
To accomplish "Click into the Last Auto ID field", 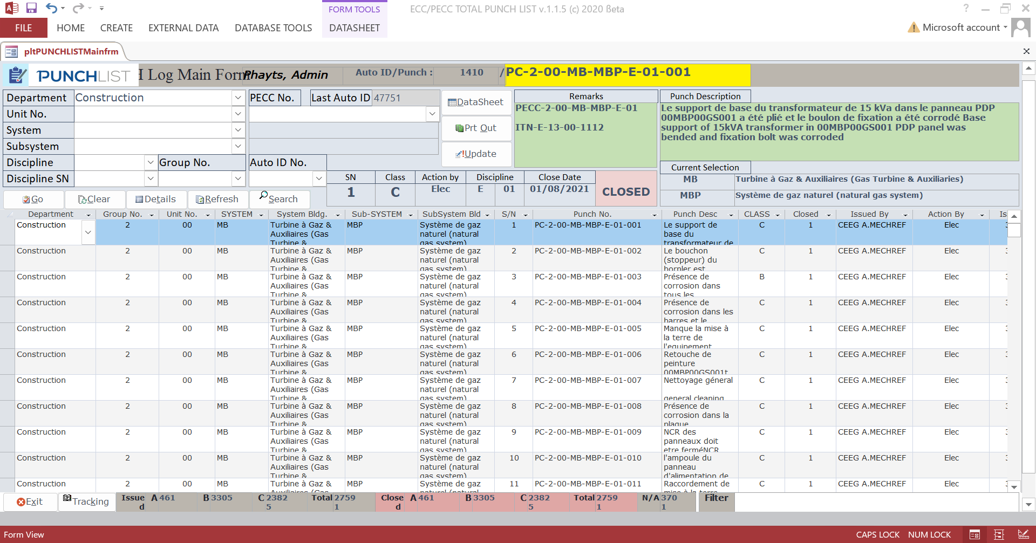I will 406,98.
